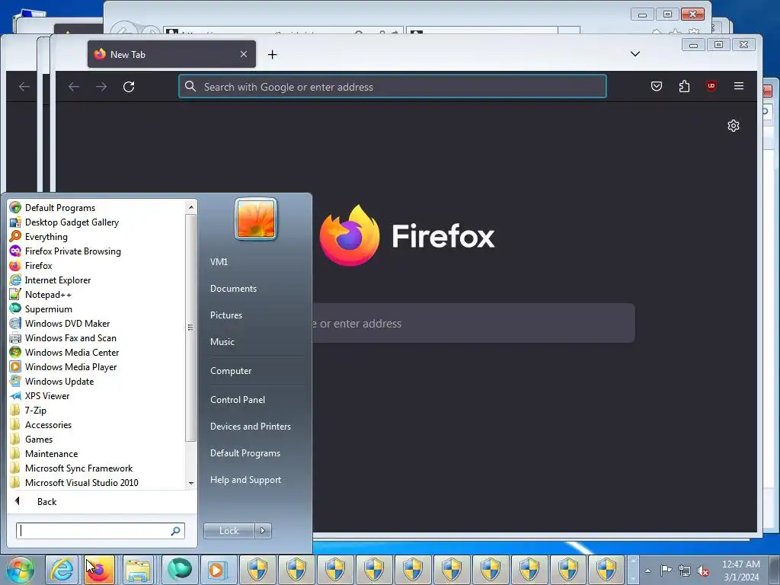The image size is (780, 585).
Task: Open Internet Explorer taskbar icon
Action: pos(62,570)
